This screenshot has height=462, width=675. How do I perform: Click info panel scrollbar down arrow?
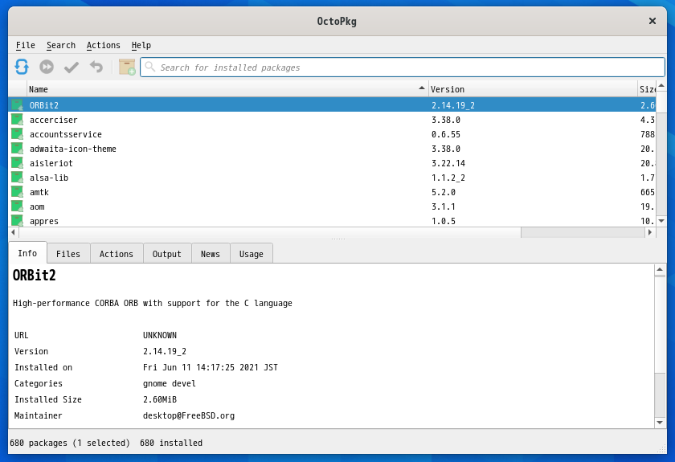660,423
